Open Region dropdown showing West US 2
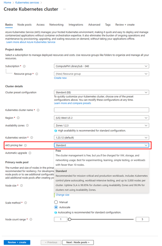 tap(101, 118)
